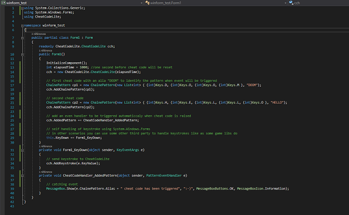Click the 'first cheat code with an alia' comment
Viewport: 349px width, 215px height.
[x=131, y=81]
